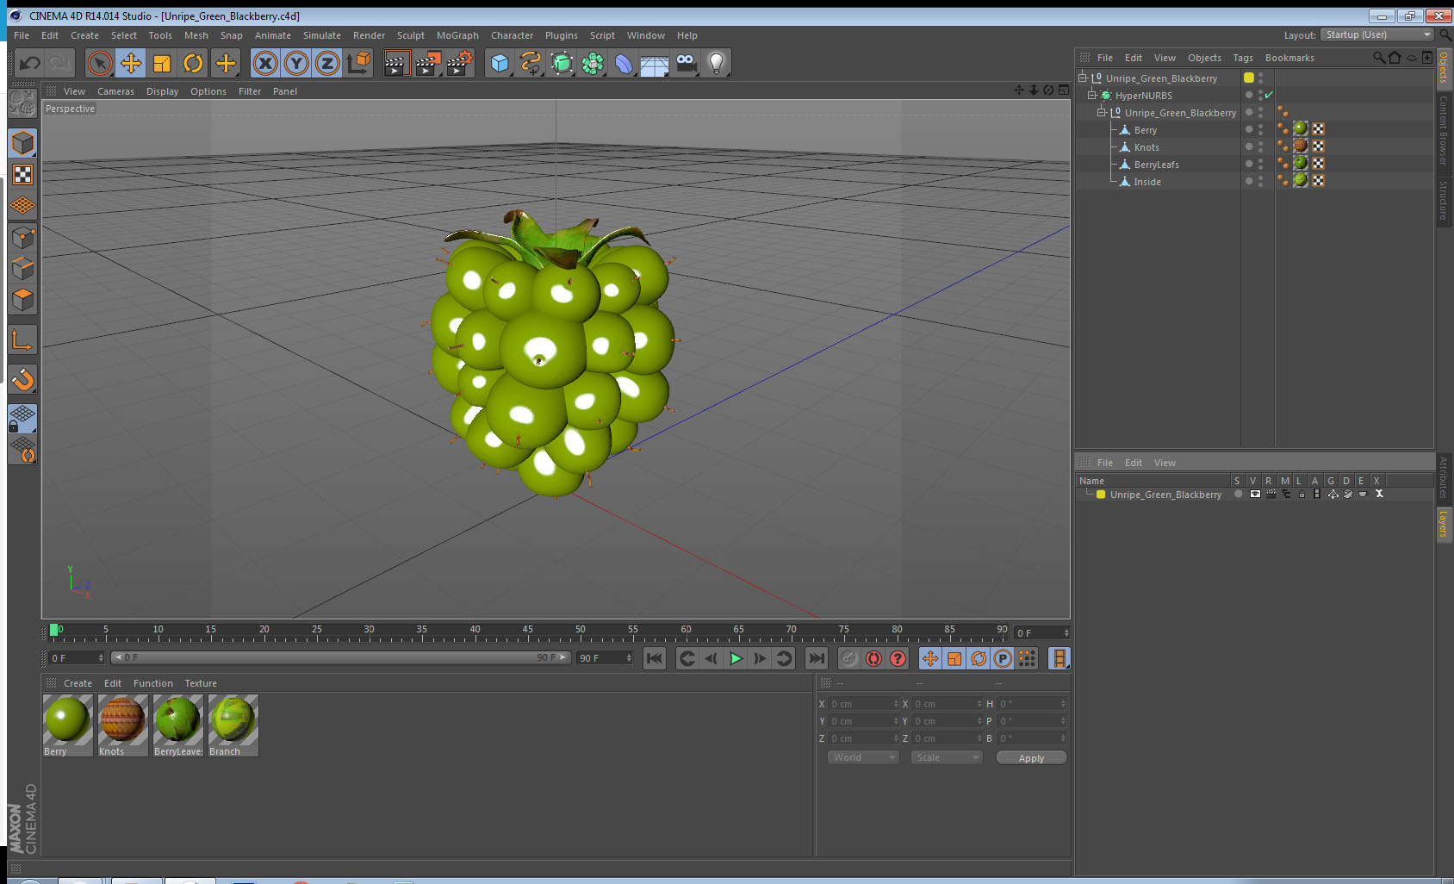Switch to Points mode
The width and height of the screenshot is (1454, 884).
pyautogui.click(x=22, y=238)
